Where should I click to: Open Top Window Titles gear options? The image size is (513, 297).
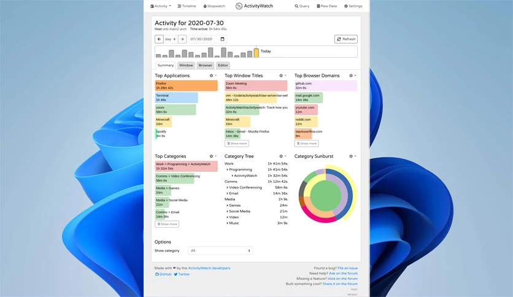coord(282,75)
